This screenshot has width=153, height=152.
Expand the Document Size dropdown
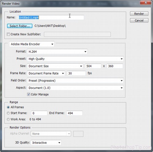(55, 66)
